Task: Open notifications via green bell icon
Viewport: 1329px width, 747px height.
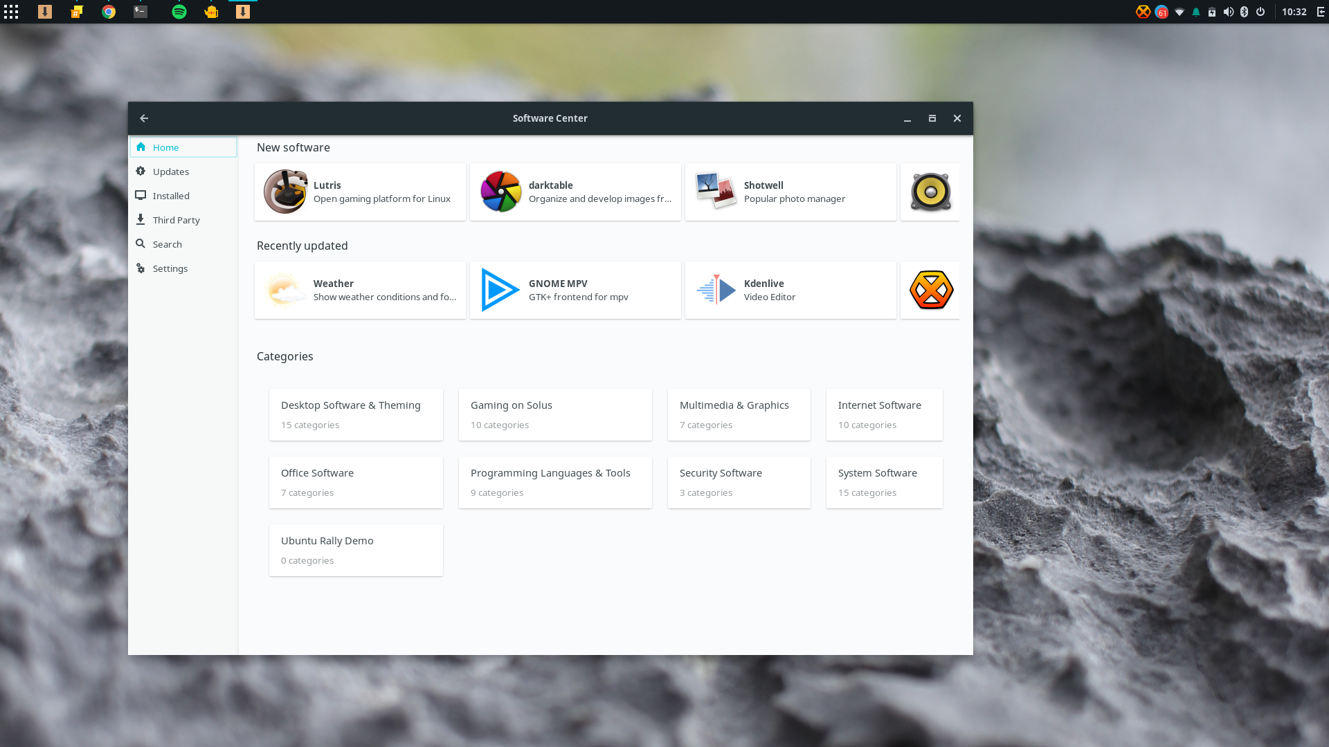Action: [x=1195, y=12]
